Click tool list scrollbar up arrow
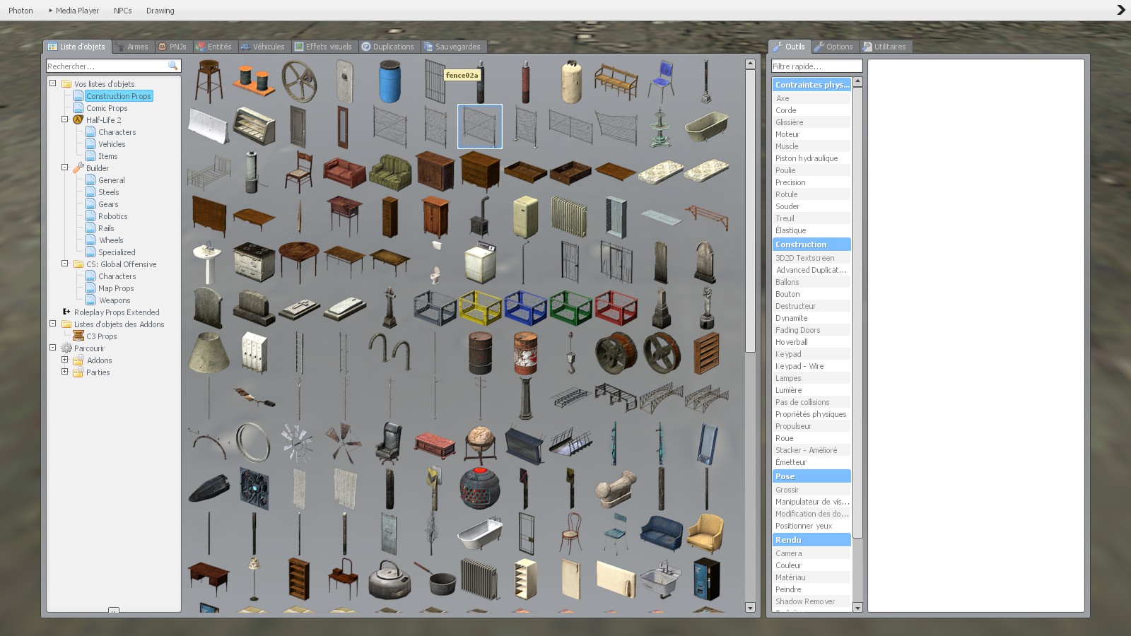 click(x=857, y=82)
